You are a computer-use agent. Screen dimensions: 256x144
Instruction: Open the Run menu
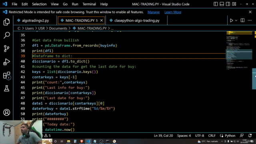tap(75, 4)
